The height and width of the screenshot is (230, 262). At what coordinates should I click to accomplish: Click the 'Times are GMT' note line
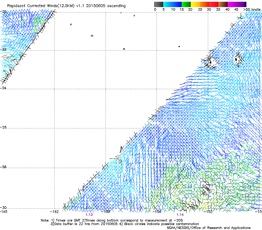click(x=112, y=220)
